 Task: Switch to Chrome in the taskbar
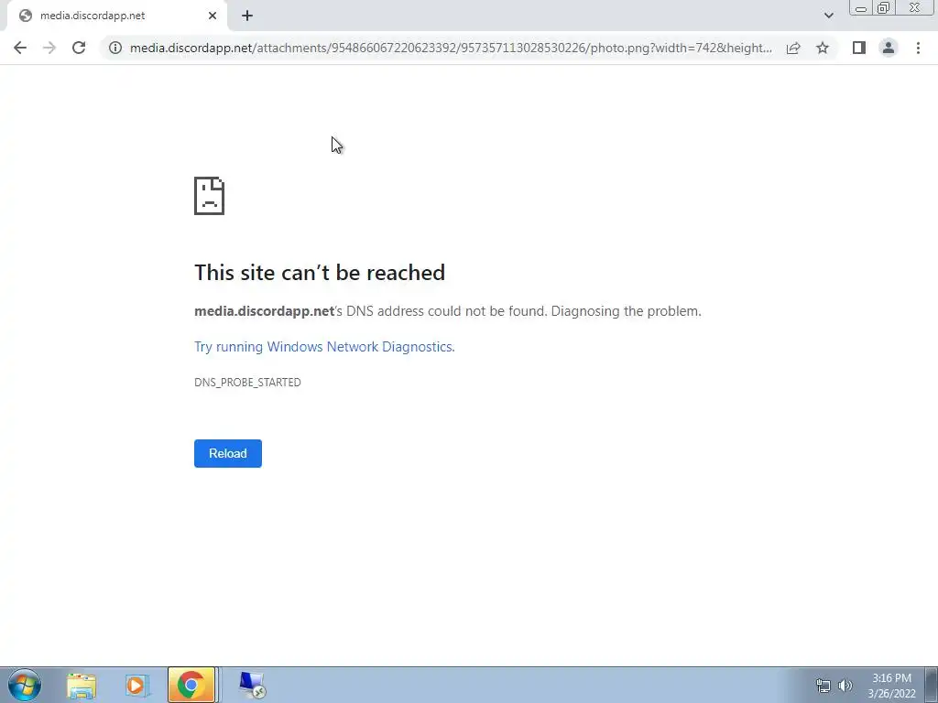coord(191,685)
